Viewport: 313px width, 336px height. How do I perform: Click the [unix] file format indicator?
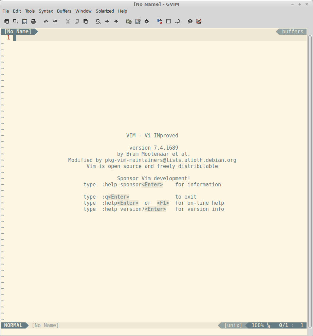pyautogui.click(x=233, y=325)
